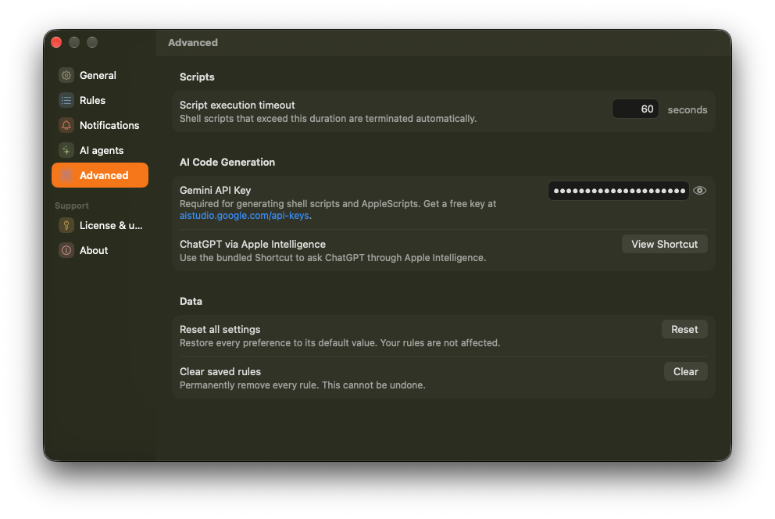
Task: Click the 'Gemini API Key' label
Action: click(x=215, y=190)
